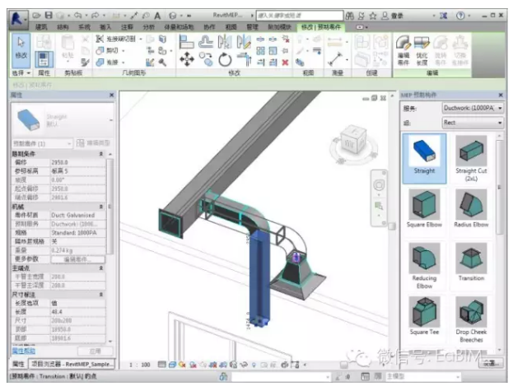Click the Text 'A' icon in quick access toolbar
Image resolution: width=513 pixels, height=391 pixels.
[x=157, y=16]
